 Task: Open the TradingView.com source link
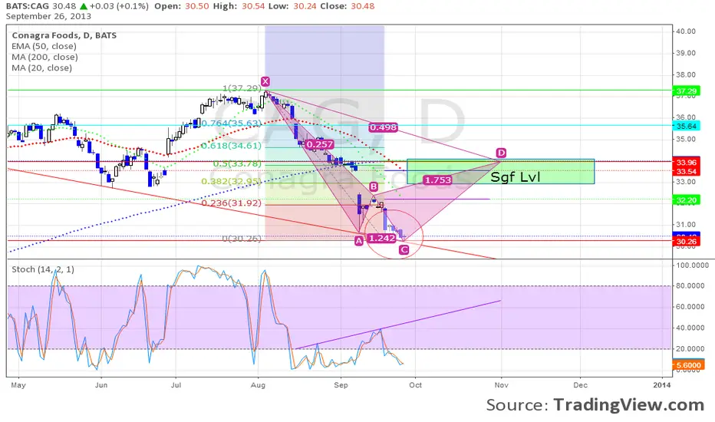click(629, 405)
